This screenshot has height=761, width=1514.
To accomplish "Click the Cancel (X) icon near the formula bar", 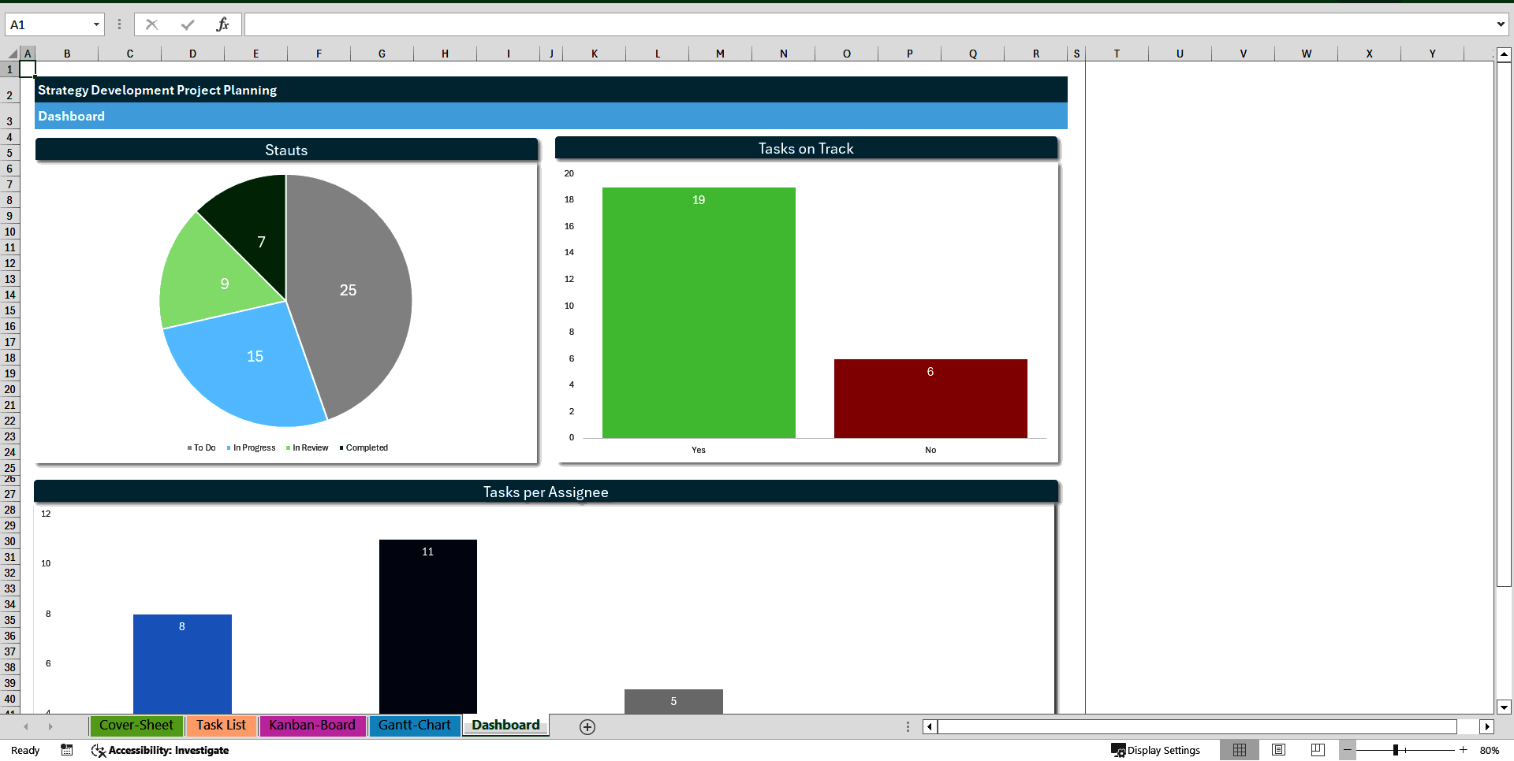I will tap(151, 24).
